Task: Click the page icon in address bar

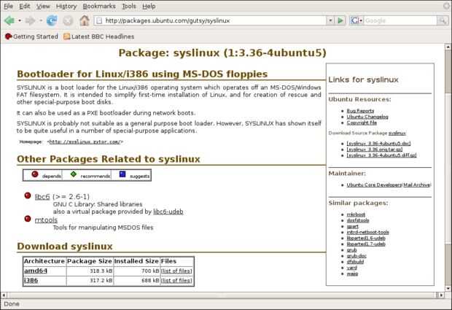Action: (99, 20)
